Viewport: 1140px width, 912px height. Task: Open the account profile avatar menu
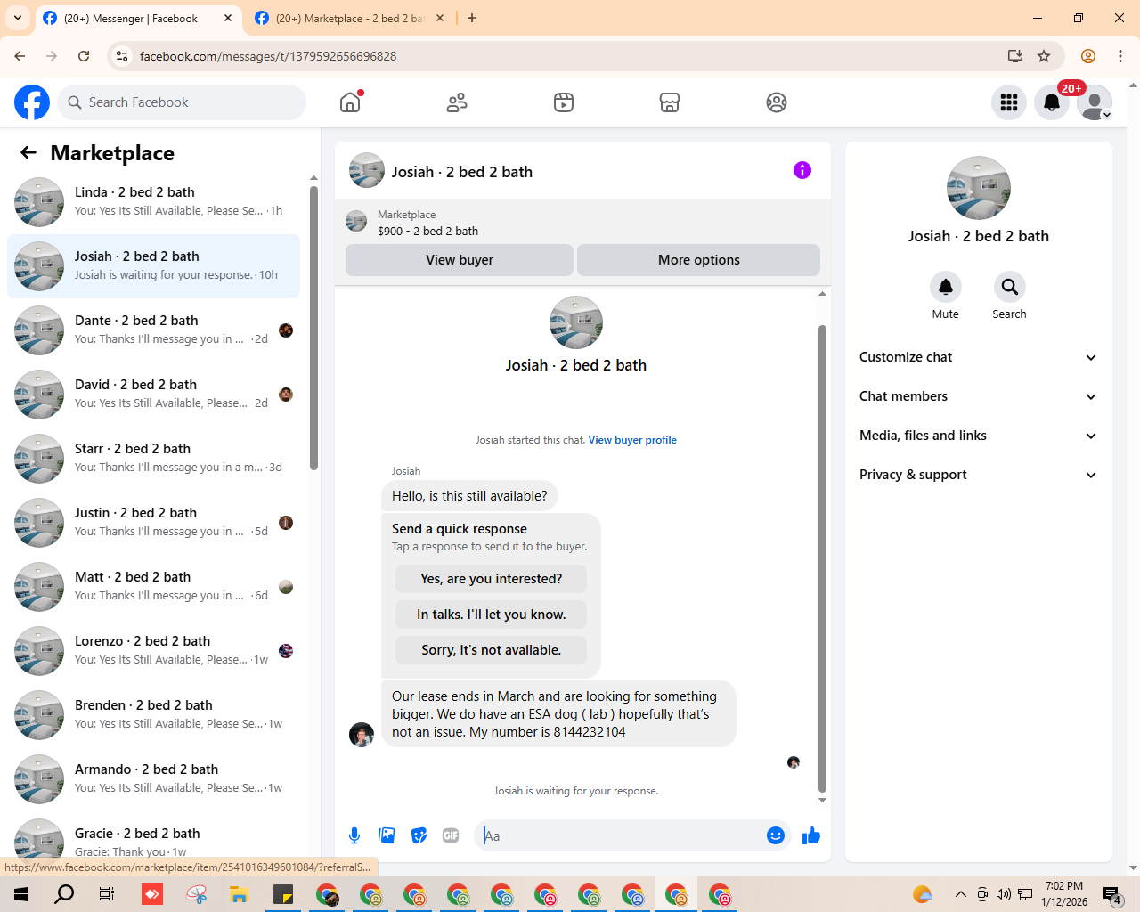coord(1095,102)
